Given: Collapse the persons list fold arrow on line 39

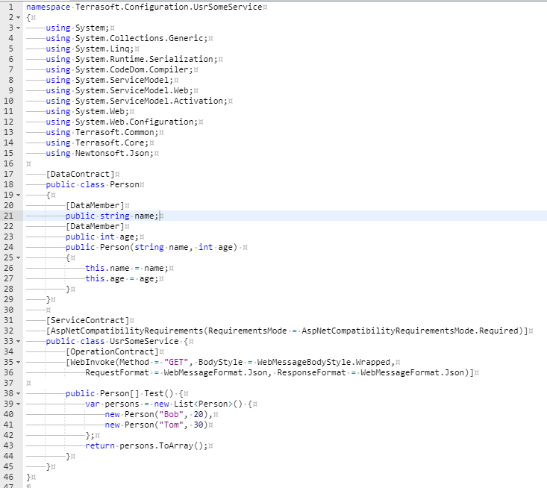Looking at the screenshot, I should pyautogui.click(x=18, y=404).
